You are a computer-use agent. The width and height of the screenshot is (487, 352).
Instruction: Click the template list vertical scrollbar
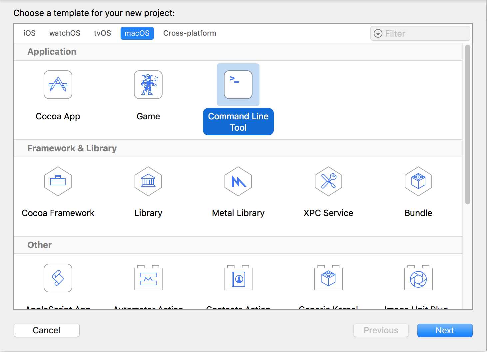[x=468, y=124]
